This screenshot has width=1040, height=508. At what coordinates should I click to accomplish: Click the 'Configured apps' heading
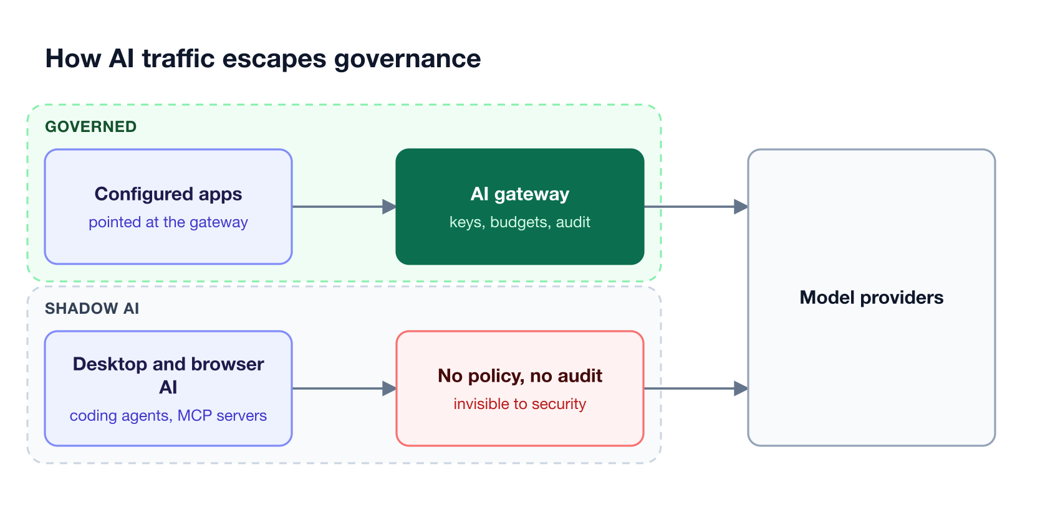168,194
